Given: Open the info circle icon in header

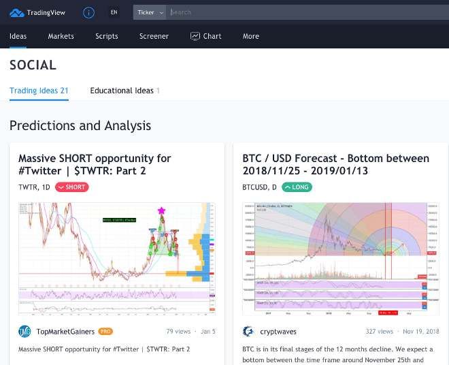Looking at the screenshot, I should pos(88,13).
